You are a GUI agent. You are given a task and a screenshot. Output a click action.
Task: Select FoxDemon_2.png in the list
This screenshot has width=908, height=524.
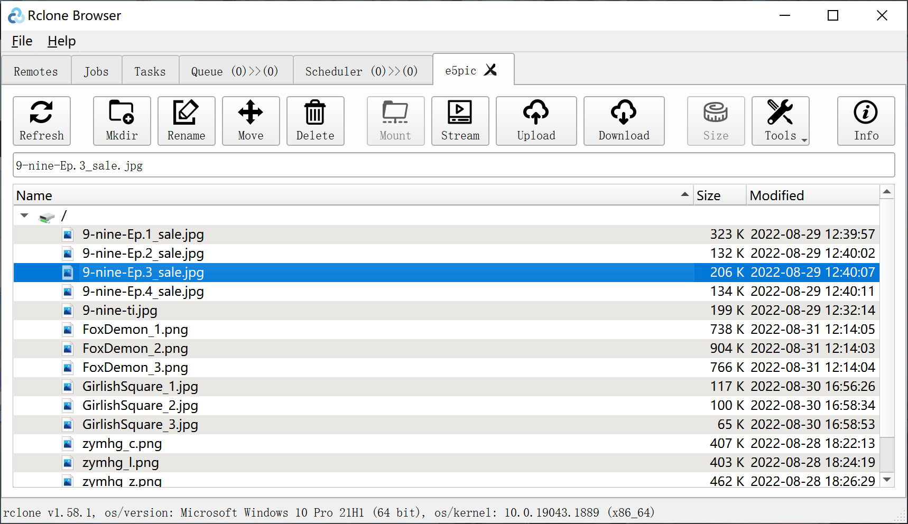tap(135, 349)
